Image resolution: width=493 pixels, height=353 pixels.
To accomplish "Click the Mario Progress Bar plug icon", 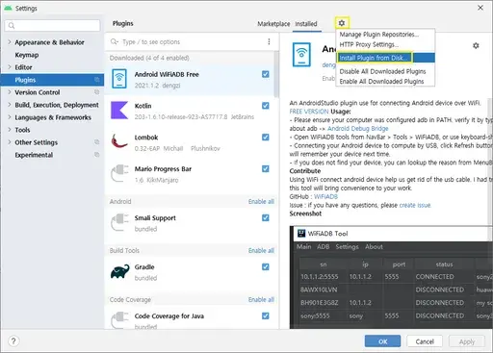I will click(119, 173).
